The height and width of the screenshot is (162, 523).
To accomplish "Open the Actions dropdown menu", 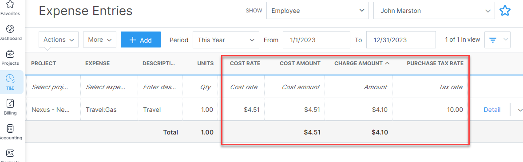I will tap(59, 40).
